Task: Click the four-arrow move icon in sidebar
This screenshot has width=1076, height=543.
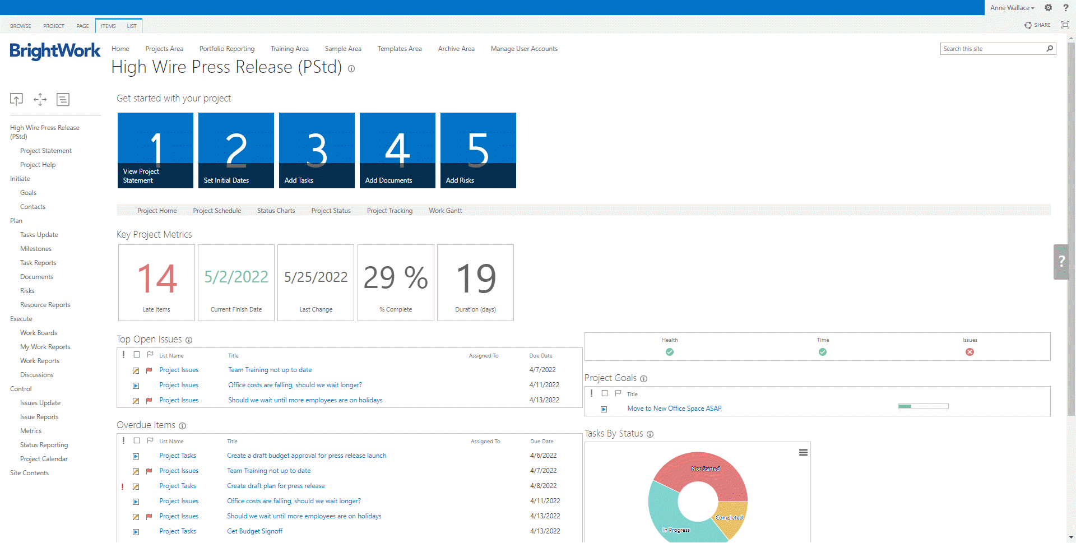Action: (x=40, y=99)
